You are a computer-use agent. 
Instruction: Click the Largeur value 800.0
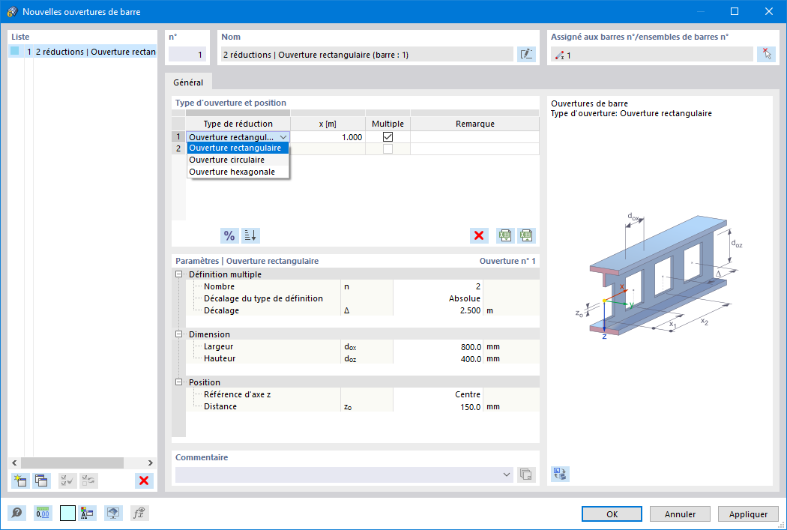point(438,346)
